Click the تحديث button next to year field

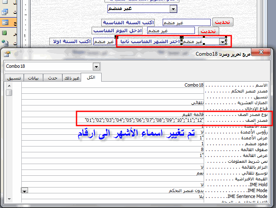tap(222, 22)
